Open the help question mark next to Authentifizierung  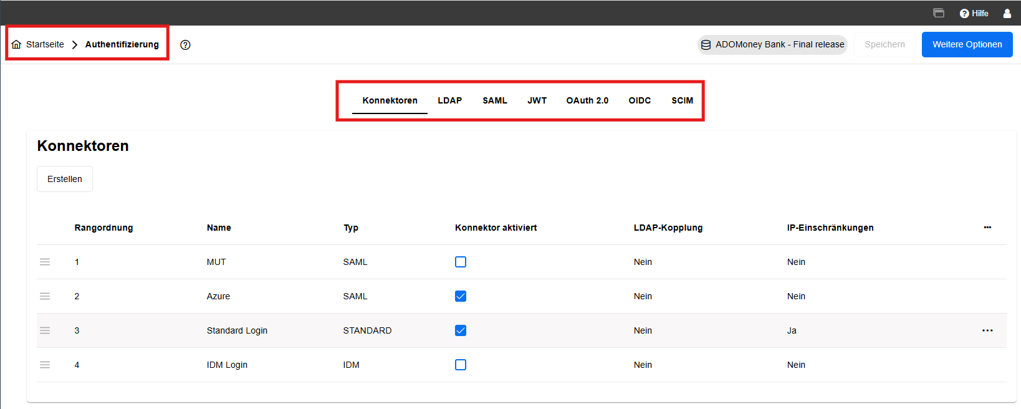[185, 45]
